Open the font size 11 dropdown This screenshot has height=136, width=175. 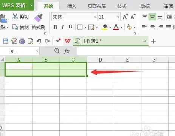click(118, 17)
